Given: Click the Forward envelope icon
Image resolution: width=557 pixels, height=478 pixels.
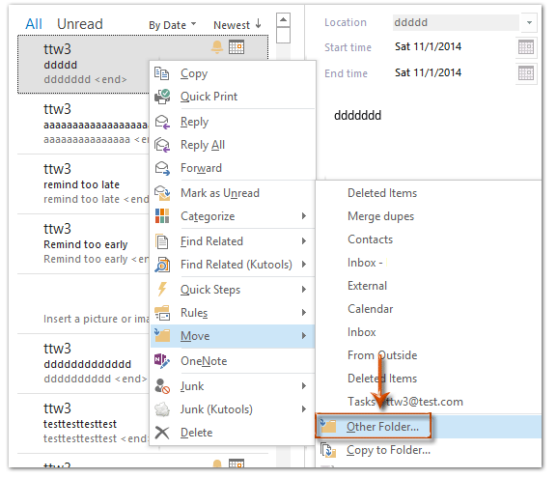Looking at the screenshot, I should tap(162, 168).
